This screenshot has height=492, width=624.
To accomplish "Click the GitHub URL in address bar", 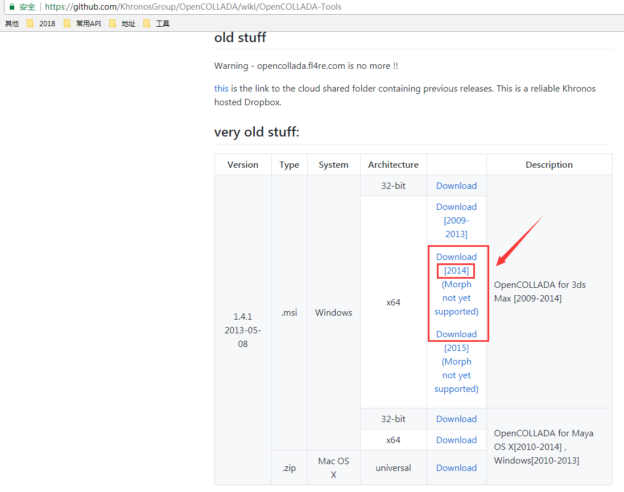I will 193,7.
